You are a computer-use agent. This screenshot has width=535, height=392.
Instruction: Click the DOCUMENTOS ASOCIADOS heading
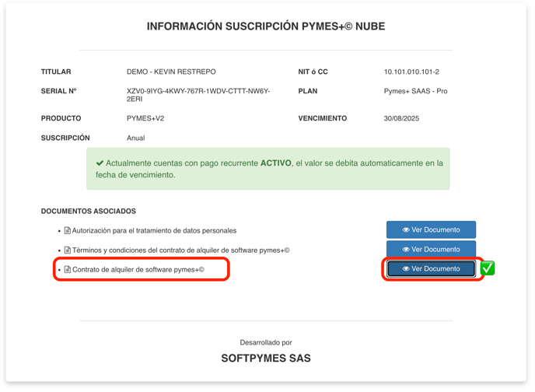click(x=89, y=212)
